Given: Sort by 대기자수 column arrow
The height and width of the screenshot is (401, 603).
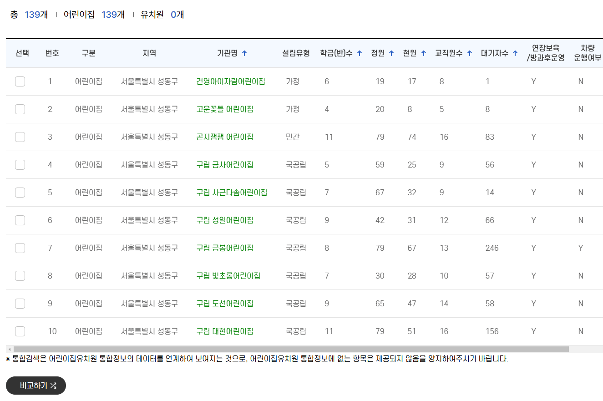Looking at the screenshot, I should coord(515,53).
